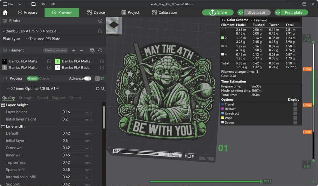Edit filament 4 Bambu PLA Basic preset
The height and width of the screenshot is (186, 318).
pos(102,67)
